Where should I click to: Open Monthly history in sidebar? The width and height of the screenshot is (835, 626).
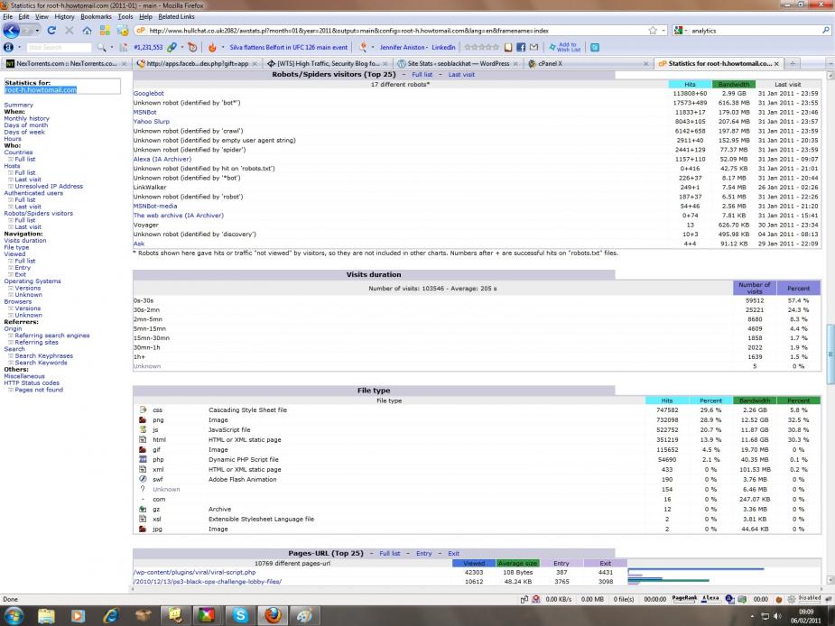[x=26, y=118]
